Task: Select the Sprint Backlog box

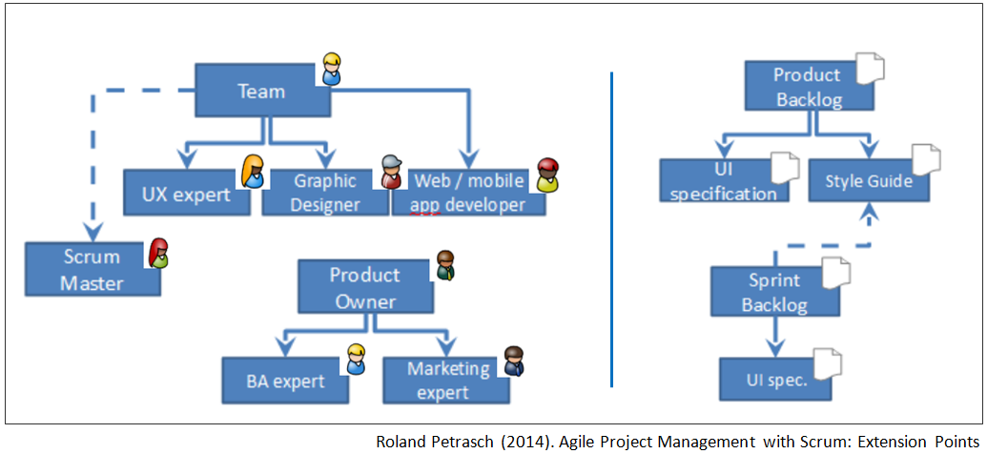Action: 775,291
